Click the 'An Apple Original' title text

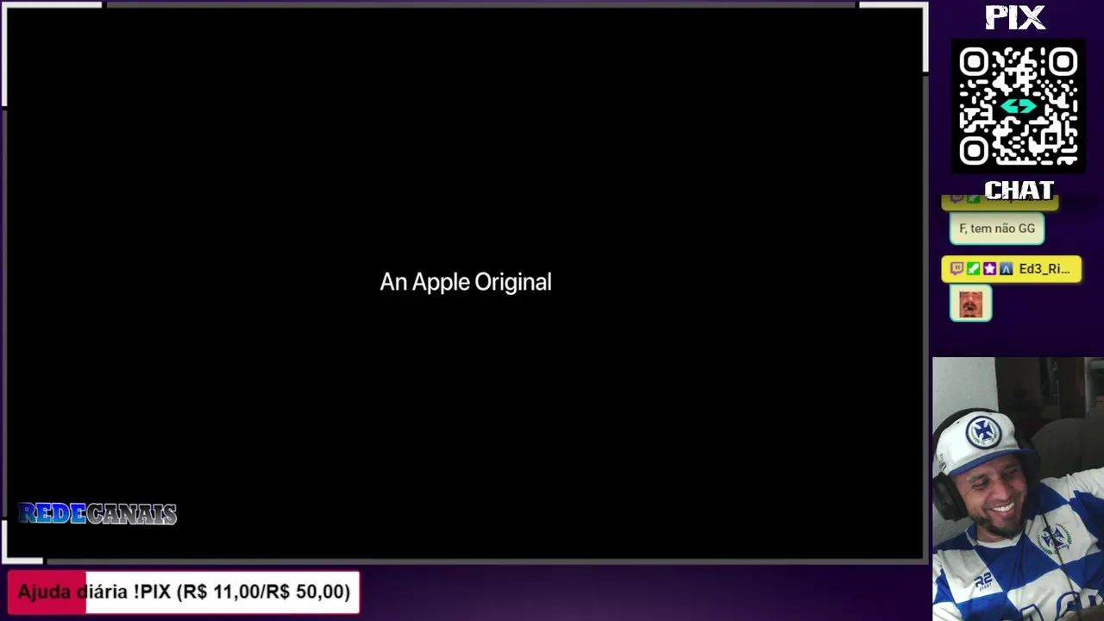pos(466,282)
